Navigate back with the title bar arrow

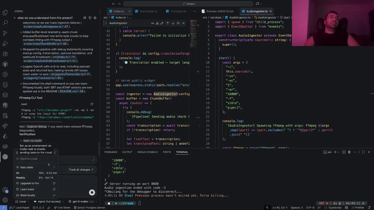pyautogui.click(x=113, y=4)
